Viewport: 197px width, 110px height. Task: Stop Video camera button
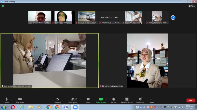click(20, 100)
